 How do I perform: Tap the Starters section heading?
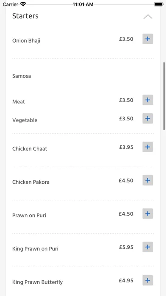pyautogui.click(x=25, y=16)
